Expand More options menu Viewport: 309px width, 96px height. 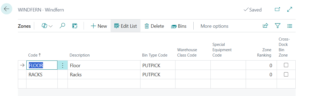pos(214,26)
